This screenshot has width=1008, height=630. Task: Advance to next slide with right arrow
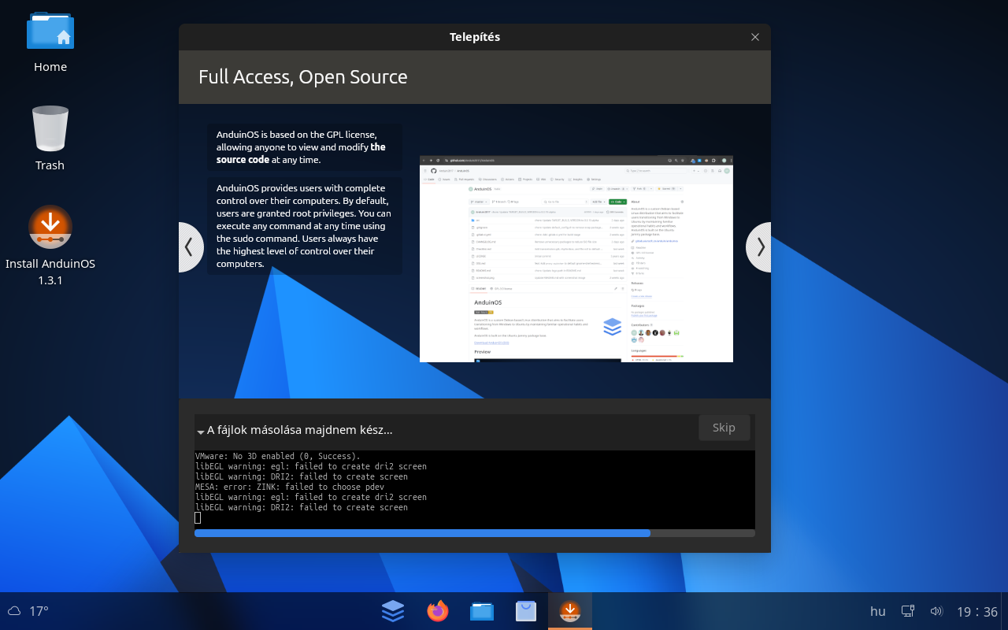759,247
